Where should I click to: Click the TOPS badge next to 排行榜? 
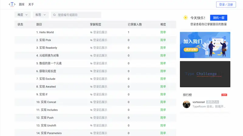coord(224,95)
